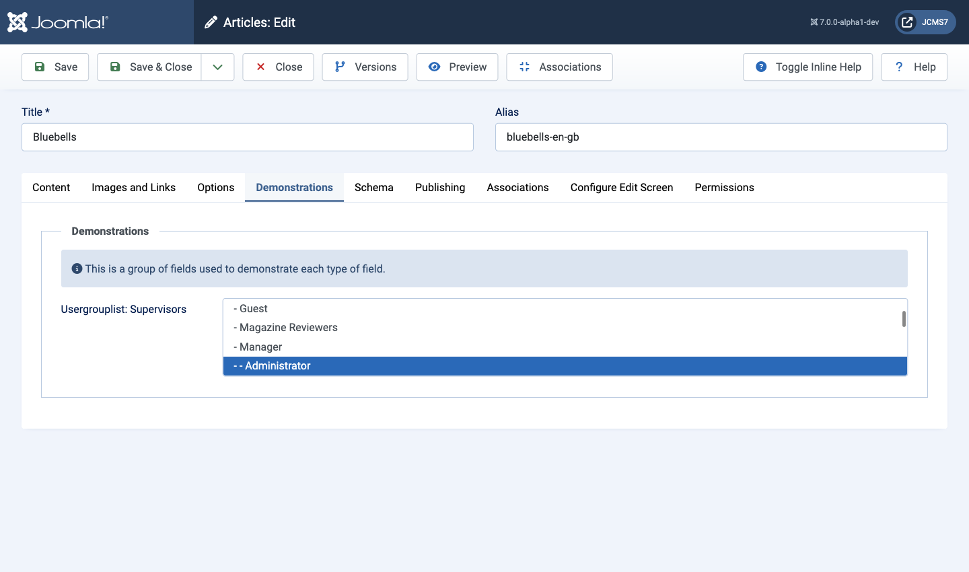Click the external-link icon beside JCMS7

pyautogui.click(x=907, y=22)
